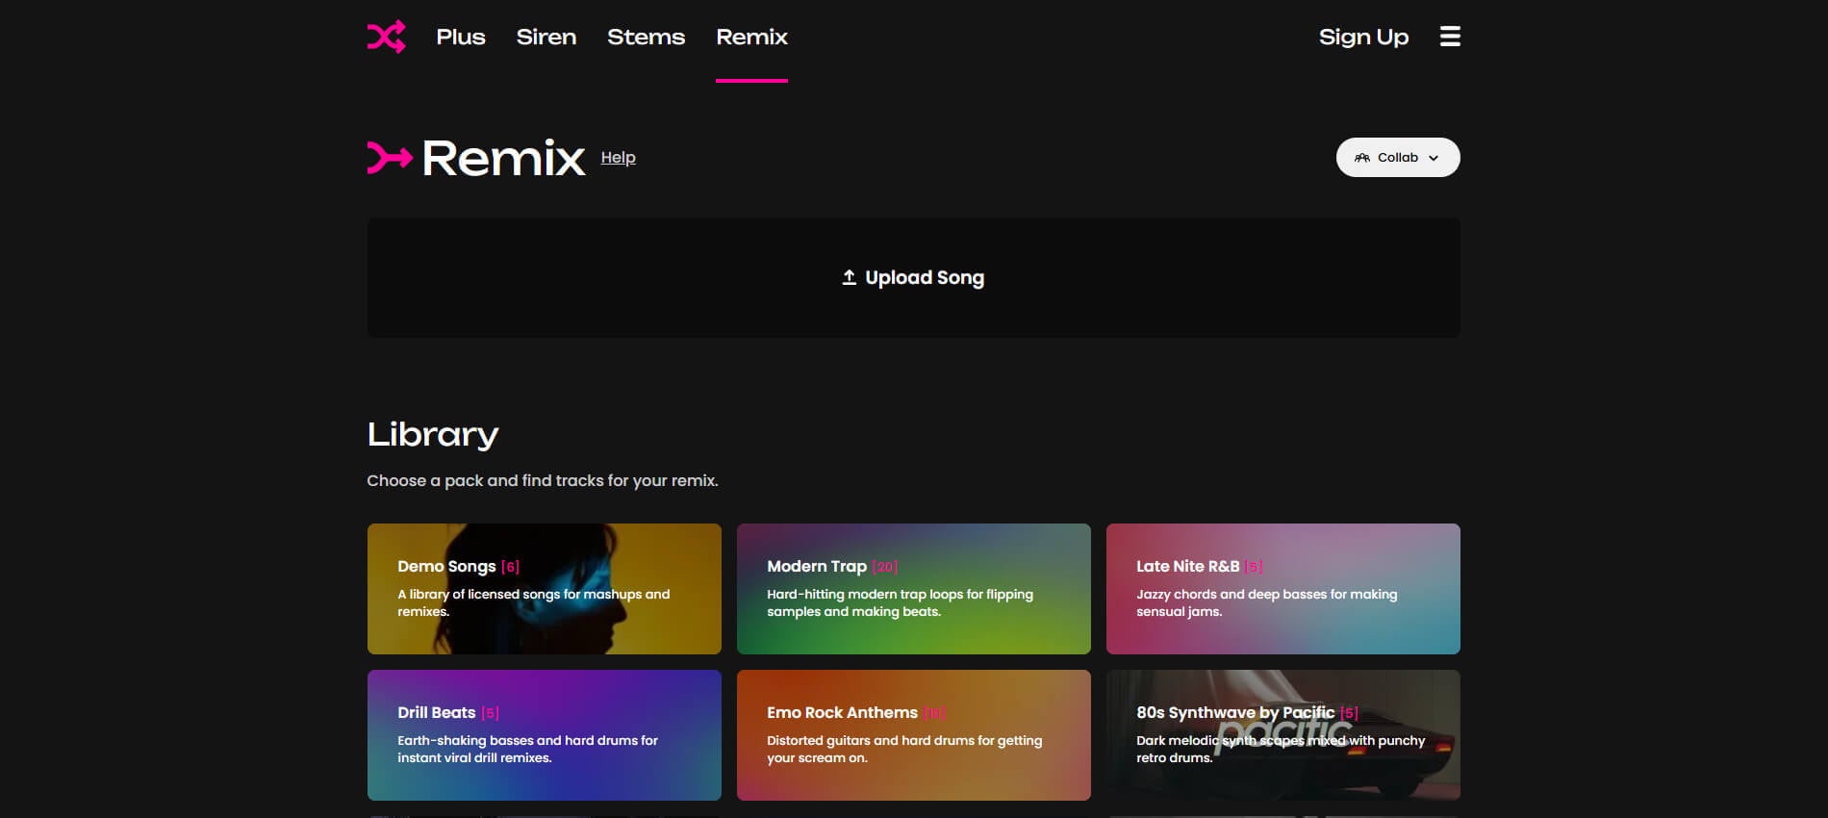Open the Demo Songs pack
1828x818 pixels.
coord(545,589)
